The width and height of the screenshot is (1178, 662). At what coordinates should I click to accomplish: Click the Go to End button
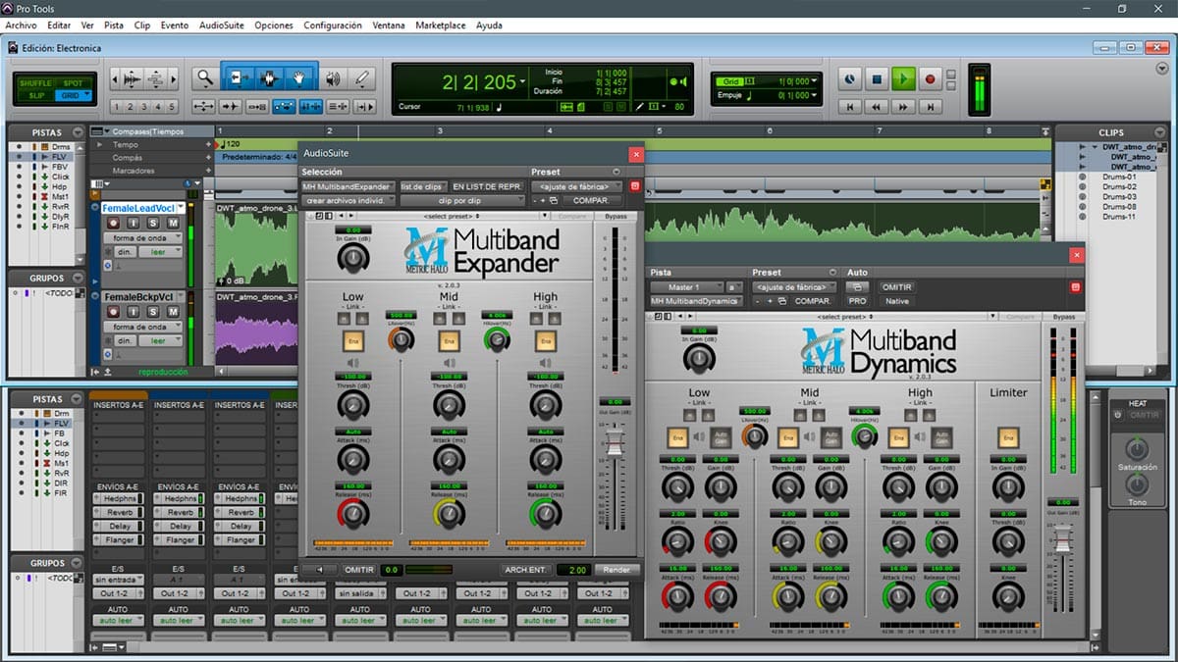click(930, 106)
